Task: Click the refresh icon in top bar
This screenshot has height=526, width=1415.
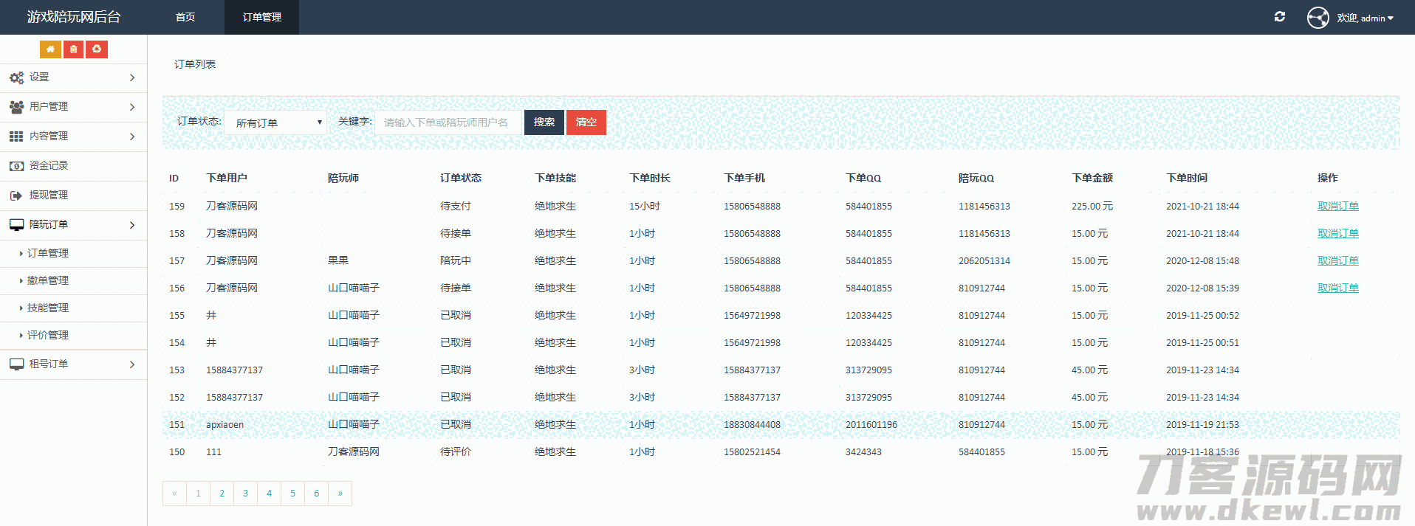Action: (1280, 17)
